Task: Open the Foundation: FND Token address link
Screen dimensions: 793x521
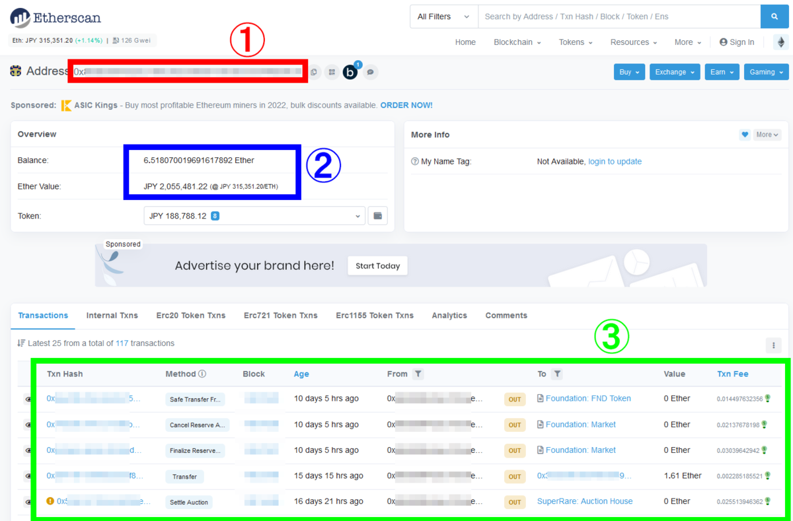Action: pyautogui.click(x=588, y=399)
